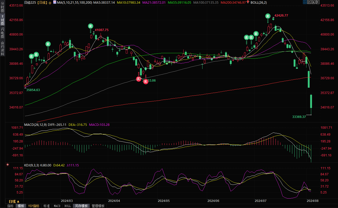
Task: Click the blue crosshair grid icon
Action: click(304, 2)
